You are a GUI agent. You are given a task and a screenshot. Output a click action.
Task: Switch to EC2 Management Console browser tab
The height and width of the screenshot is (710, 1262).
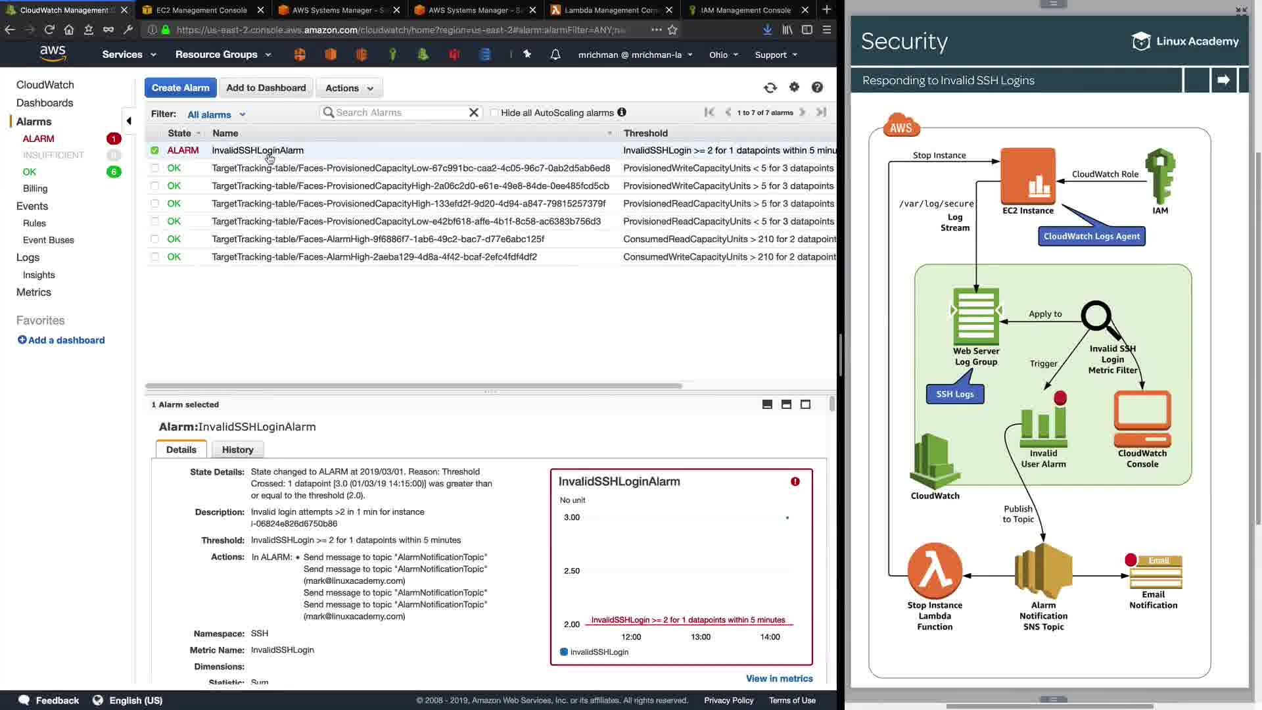(x=201, y=10)
